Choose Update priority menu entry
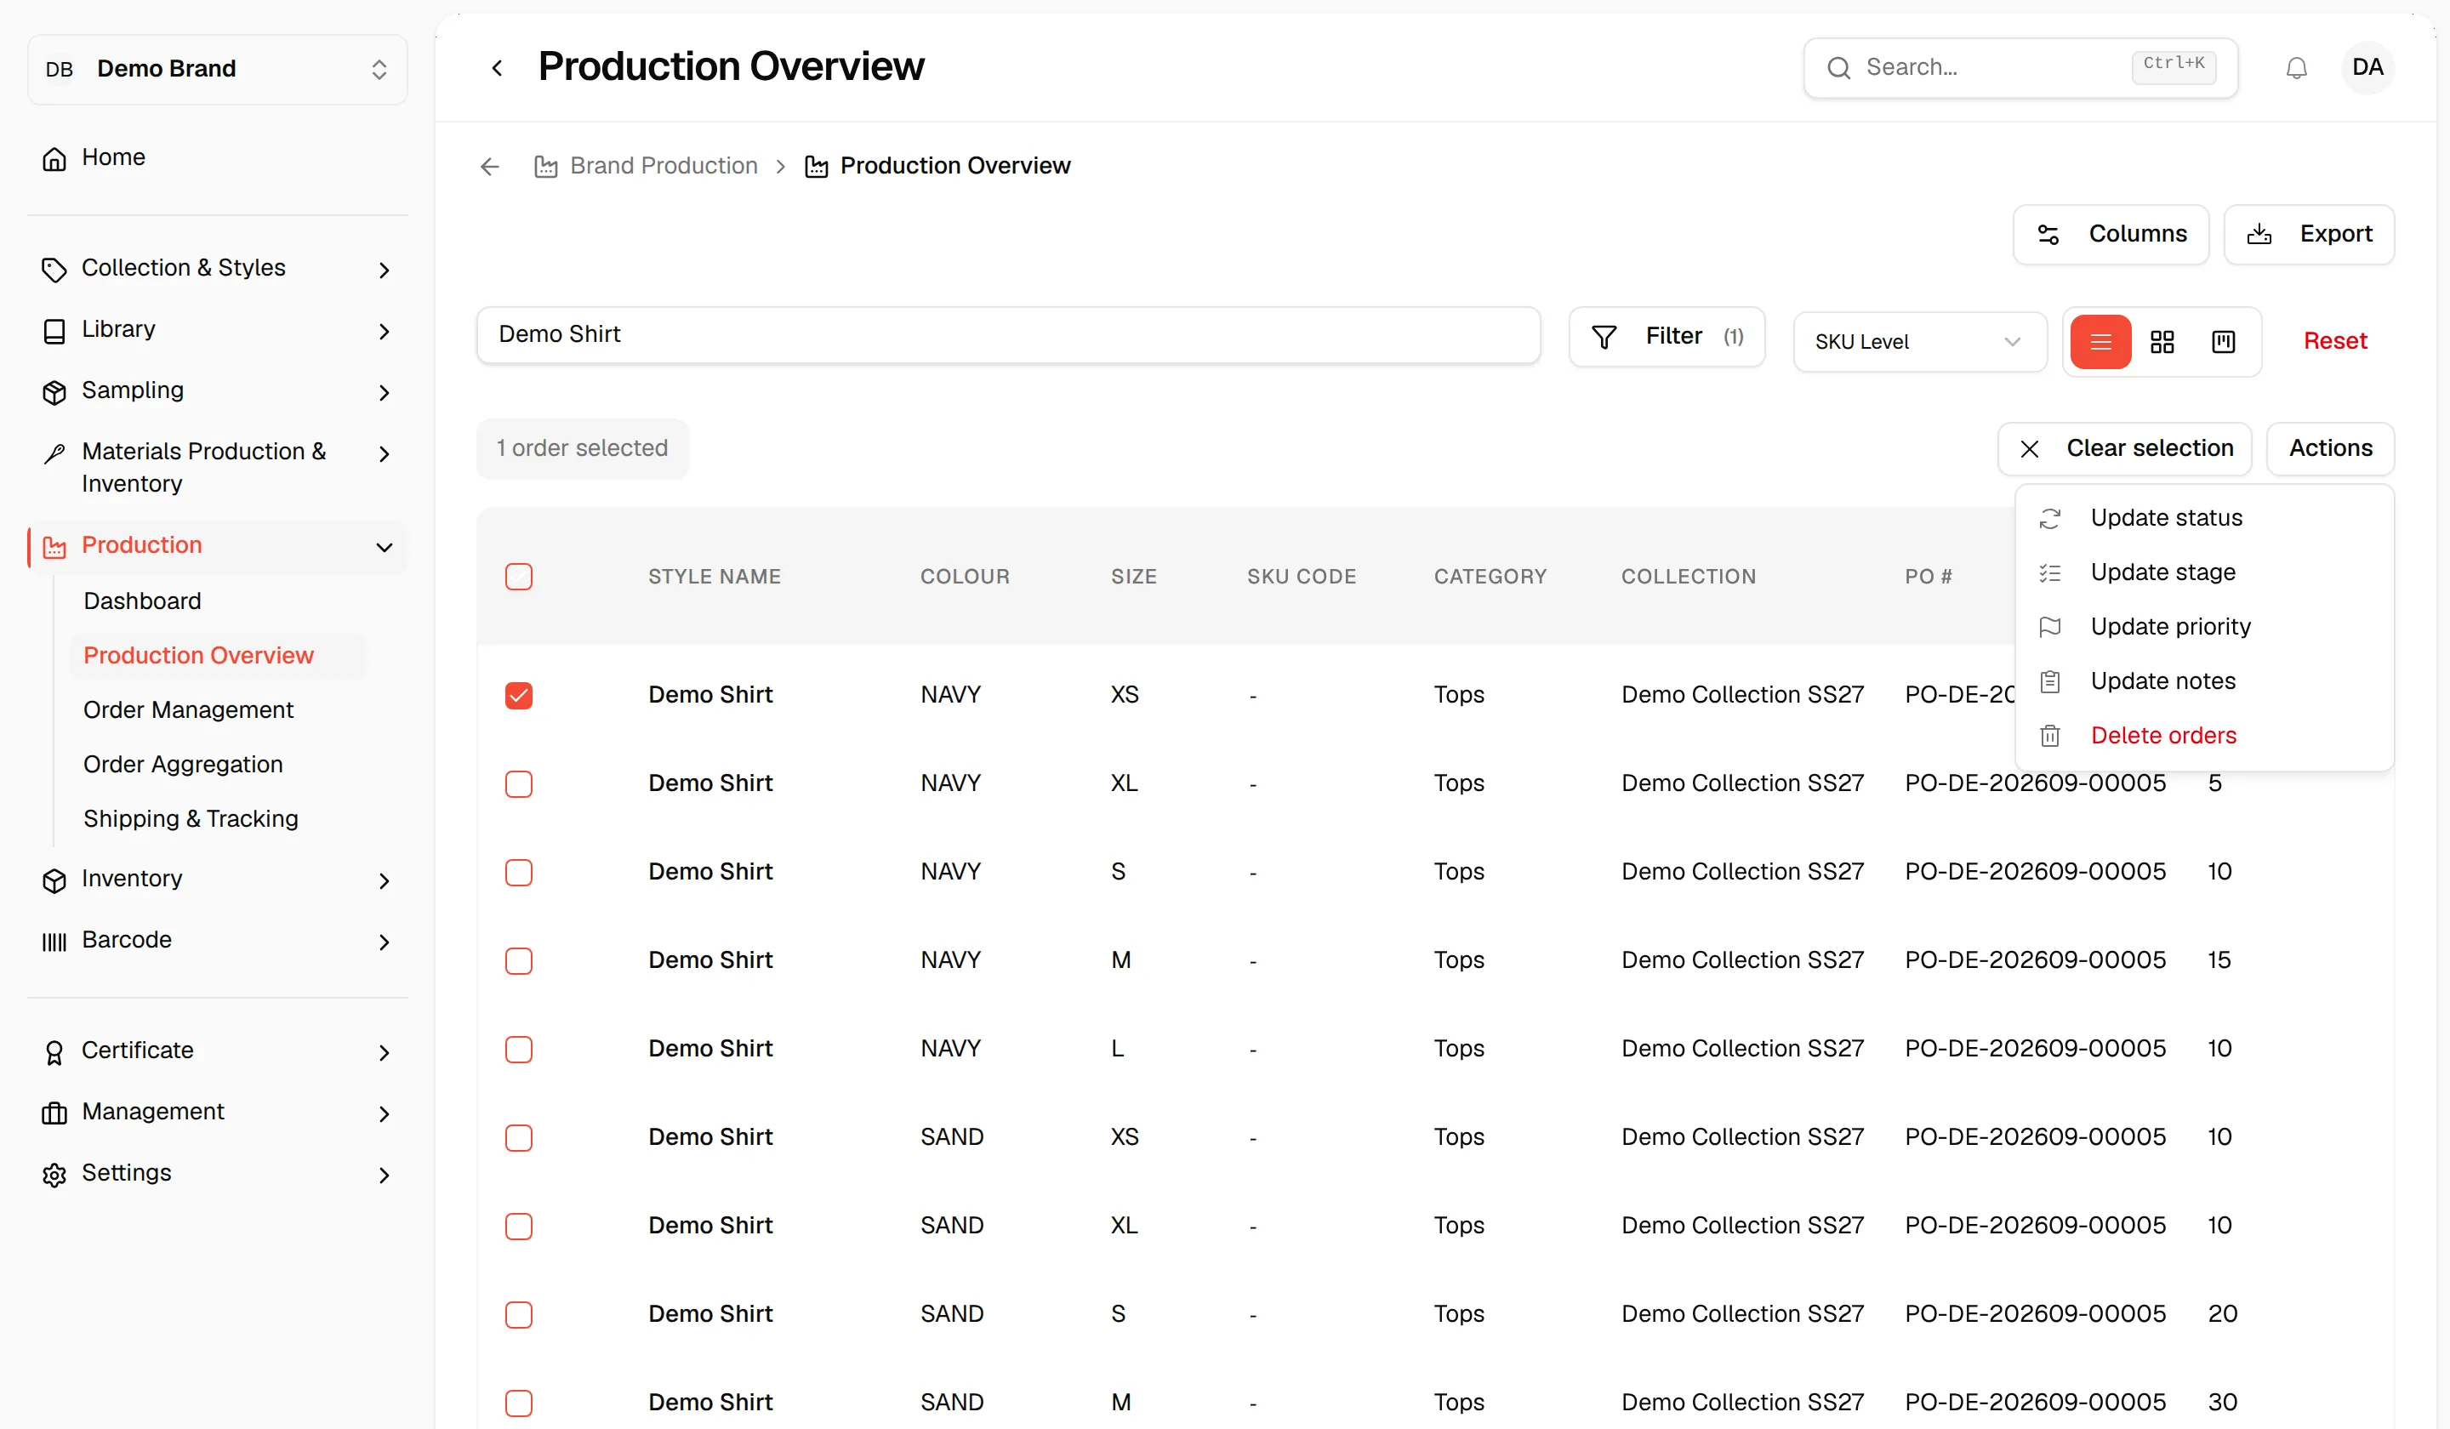 point(2203,627)
